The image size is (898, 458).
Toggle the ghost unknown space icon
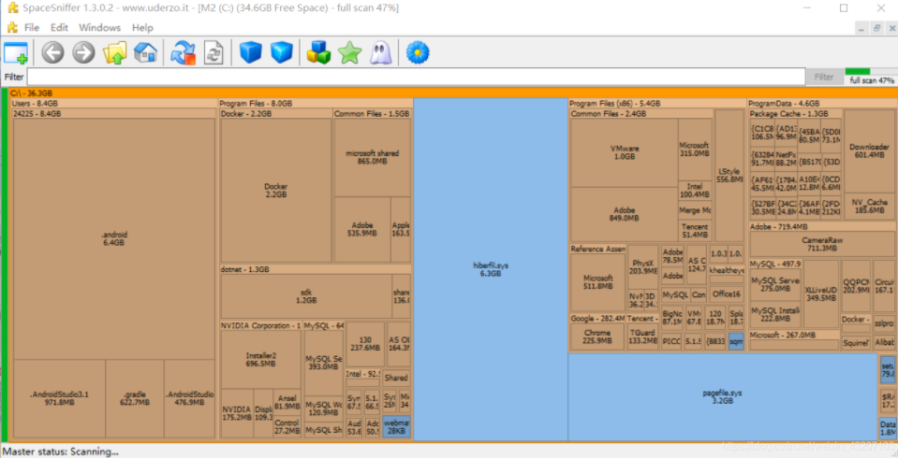pyautogui.click(x=381, y=53)
